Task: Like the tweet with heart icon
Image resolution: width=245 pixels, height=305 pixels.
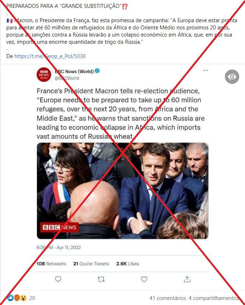Action: point(144,279)
